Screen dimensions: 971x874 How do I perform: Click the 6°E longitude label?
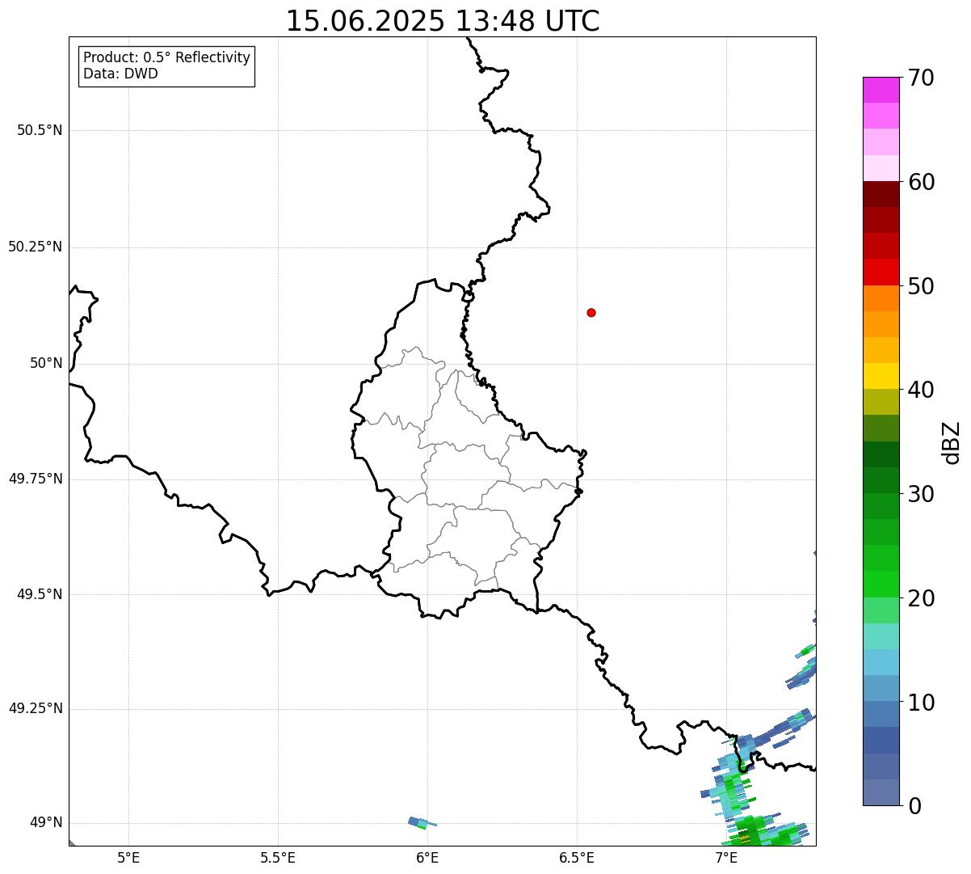point(427,857)
